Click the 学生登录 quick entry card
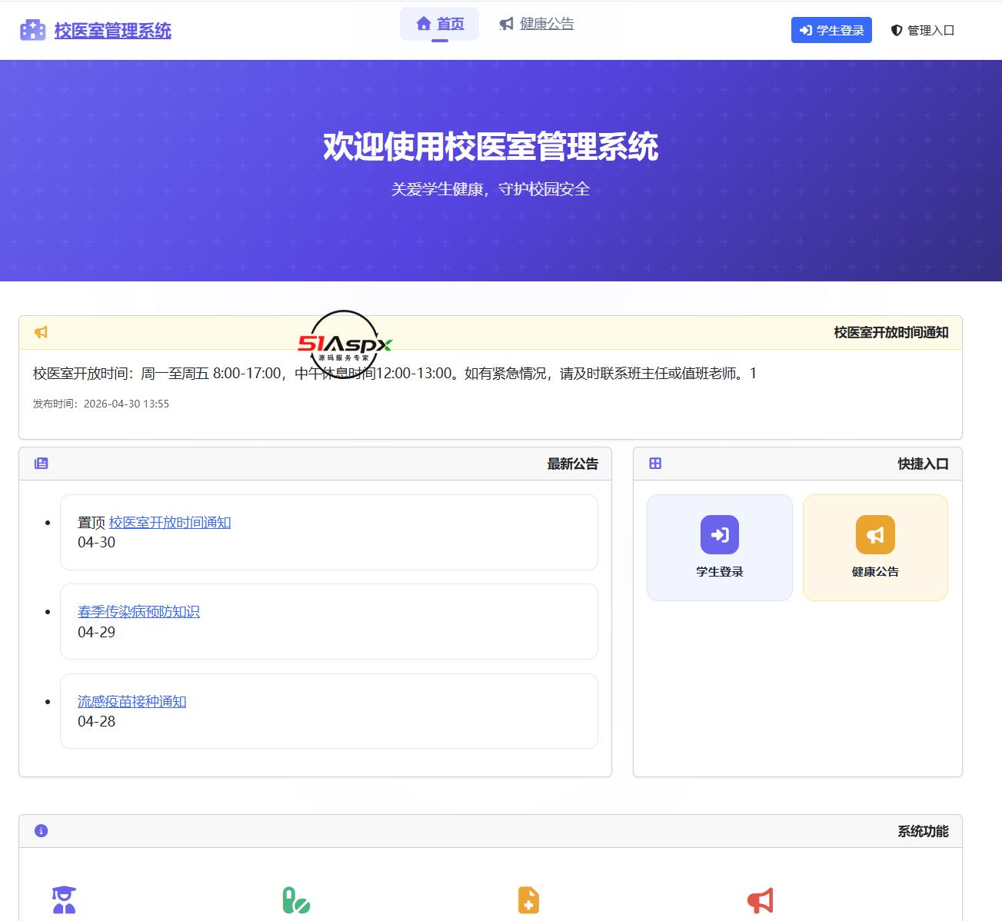The image size is (1002, 921). pyautogui.click(x=720, y=547)
